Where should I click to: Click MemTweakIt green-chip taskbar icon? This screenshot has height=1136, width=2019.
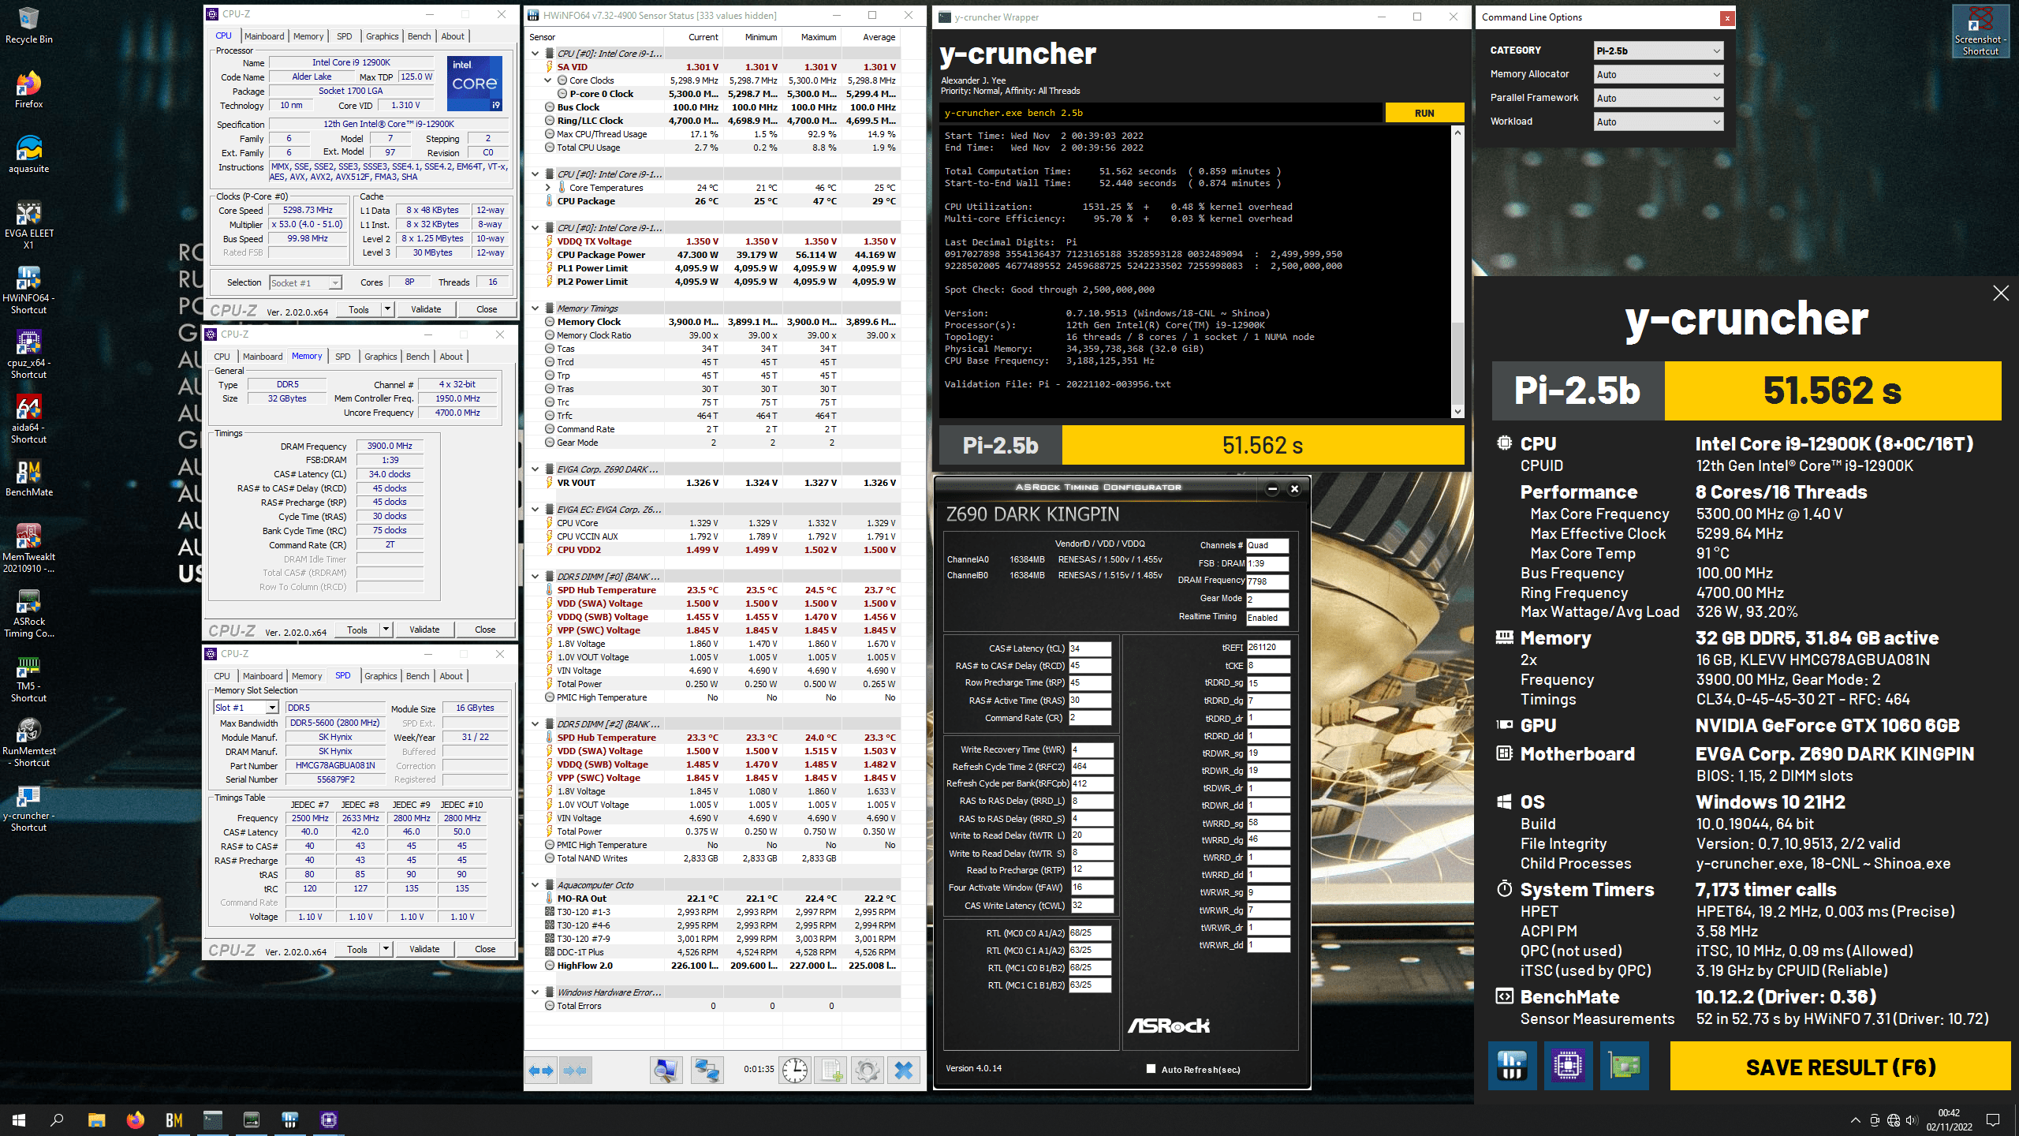pyautogui.click(x=252, y=1120)
